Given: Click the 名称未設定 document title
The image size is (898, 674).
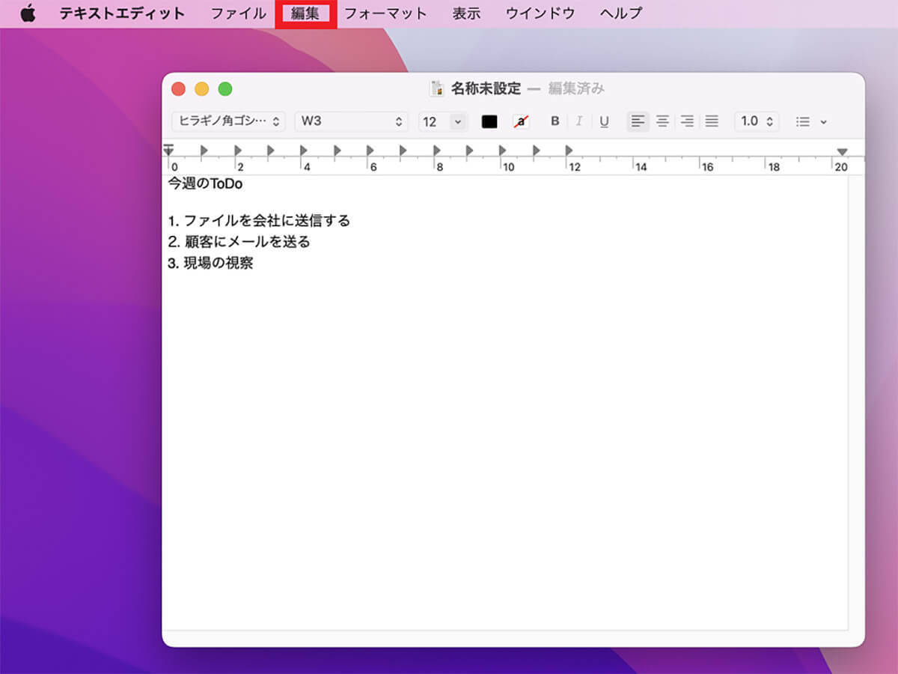Looking at the screenshot, I should pos(486,89).
